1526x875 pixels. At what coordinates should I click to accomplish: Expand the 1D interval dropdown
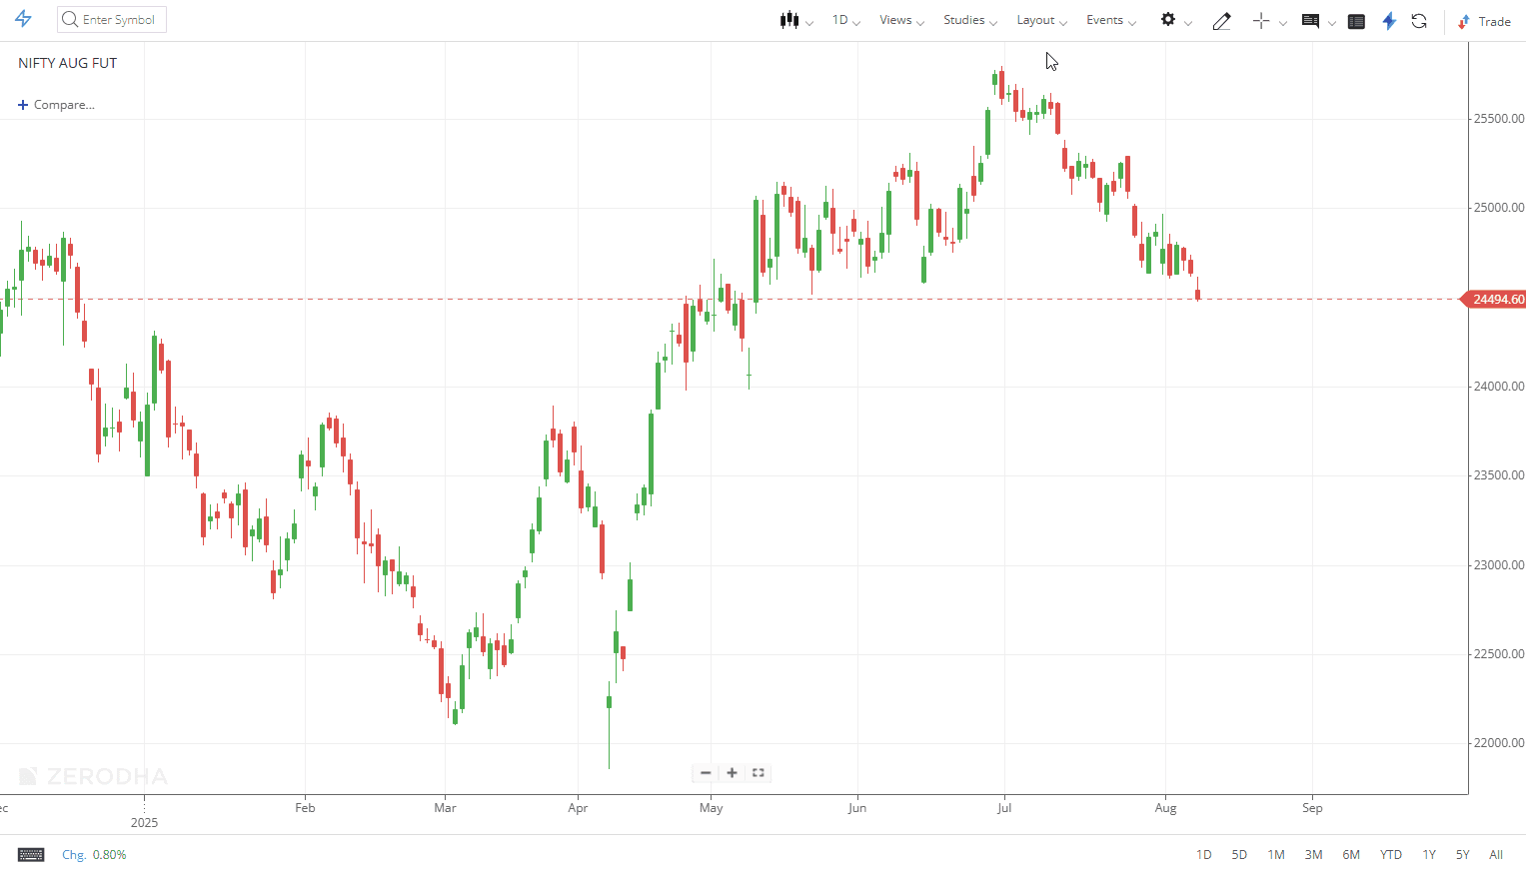point(845,20)
